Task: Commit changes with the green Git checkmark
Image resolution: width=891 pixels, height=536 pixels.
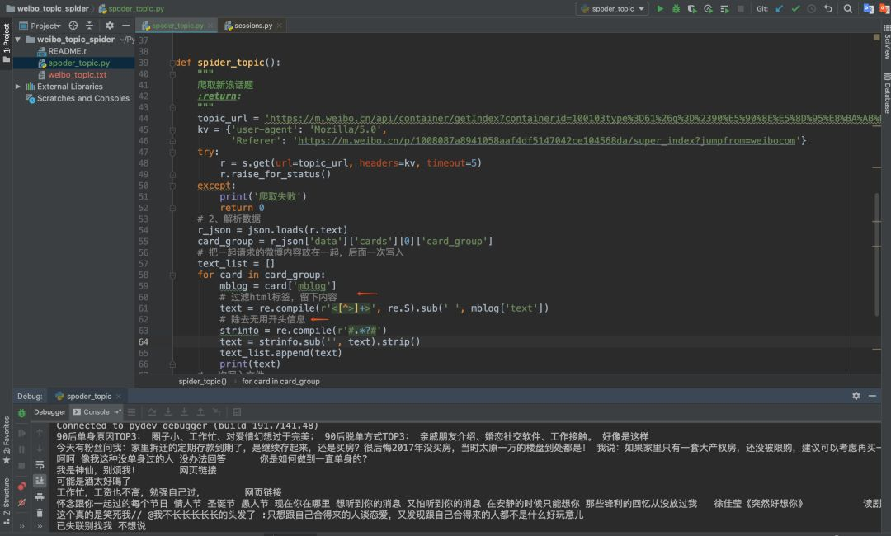Action: (795, 8)
